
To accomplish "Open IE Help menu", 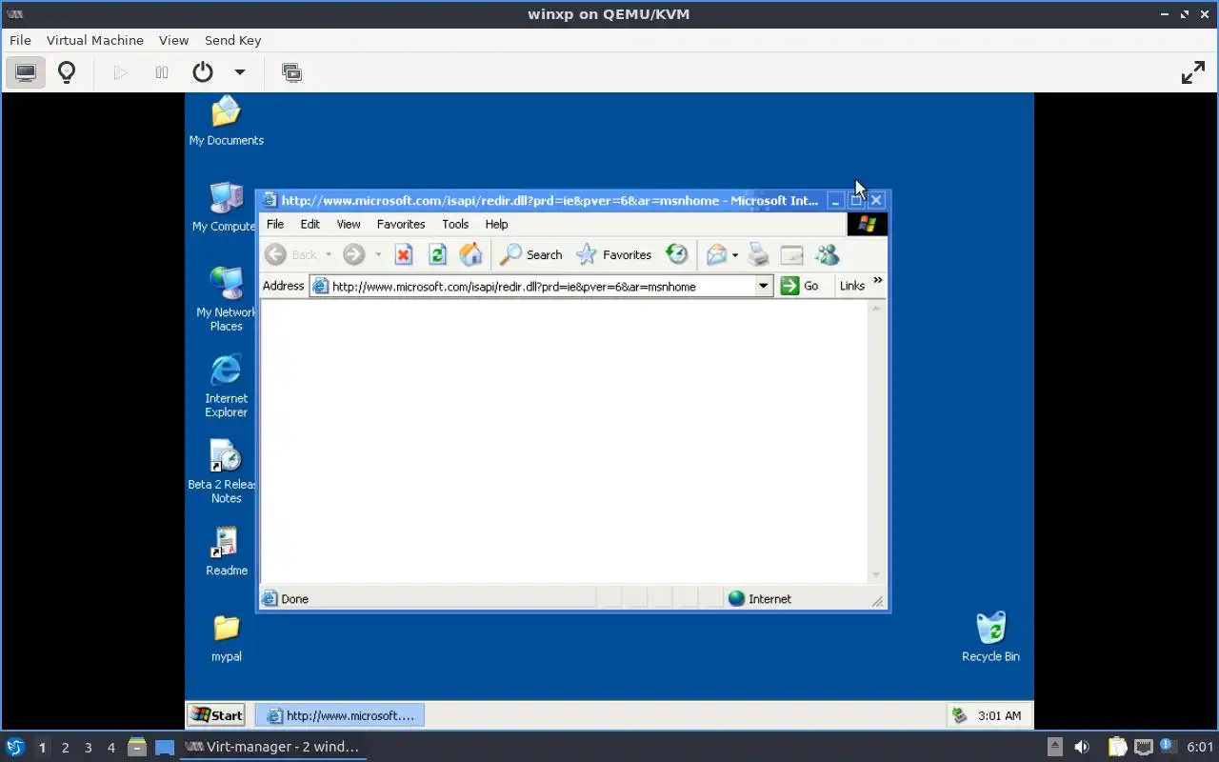I will [496, 224].
